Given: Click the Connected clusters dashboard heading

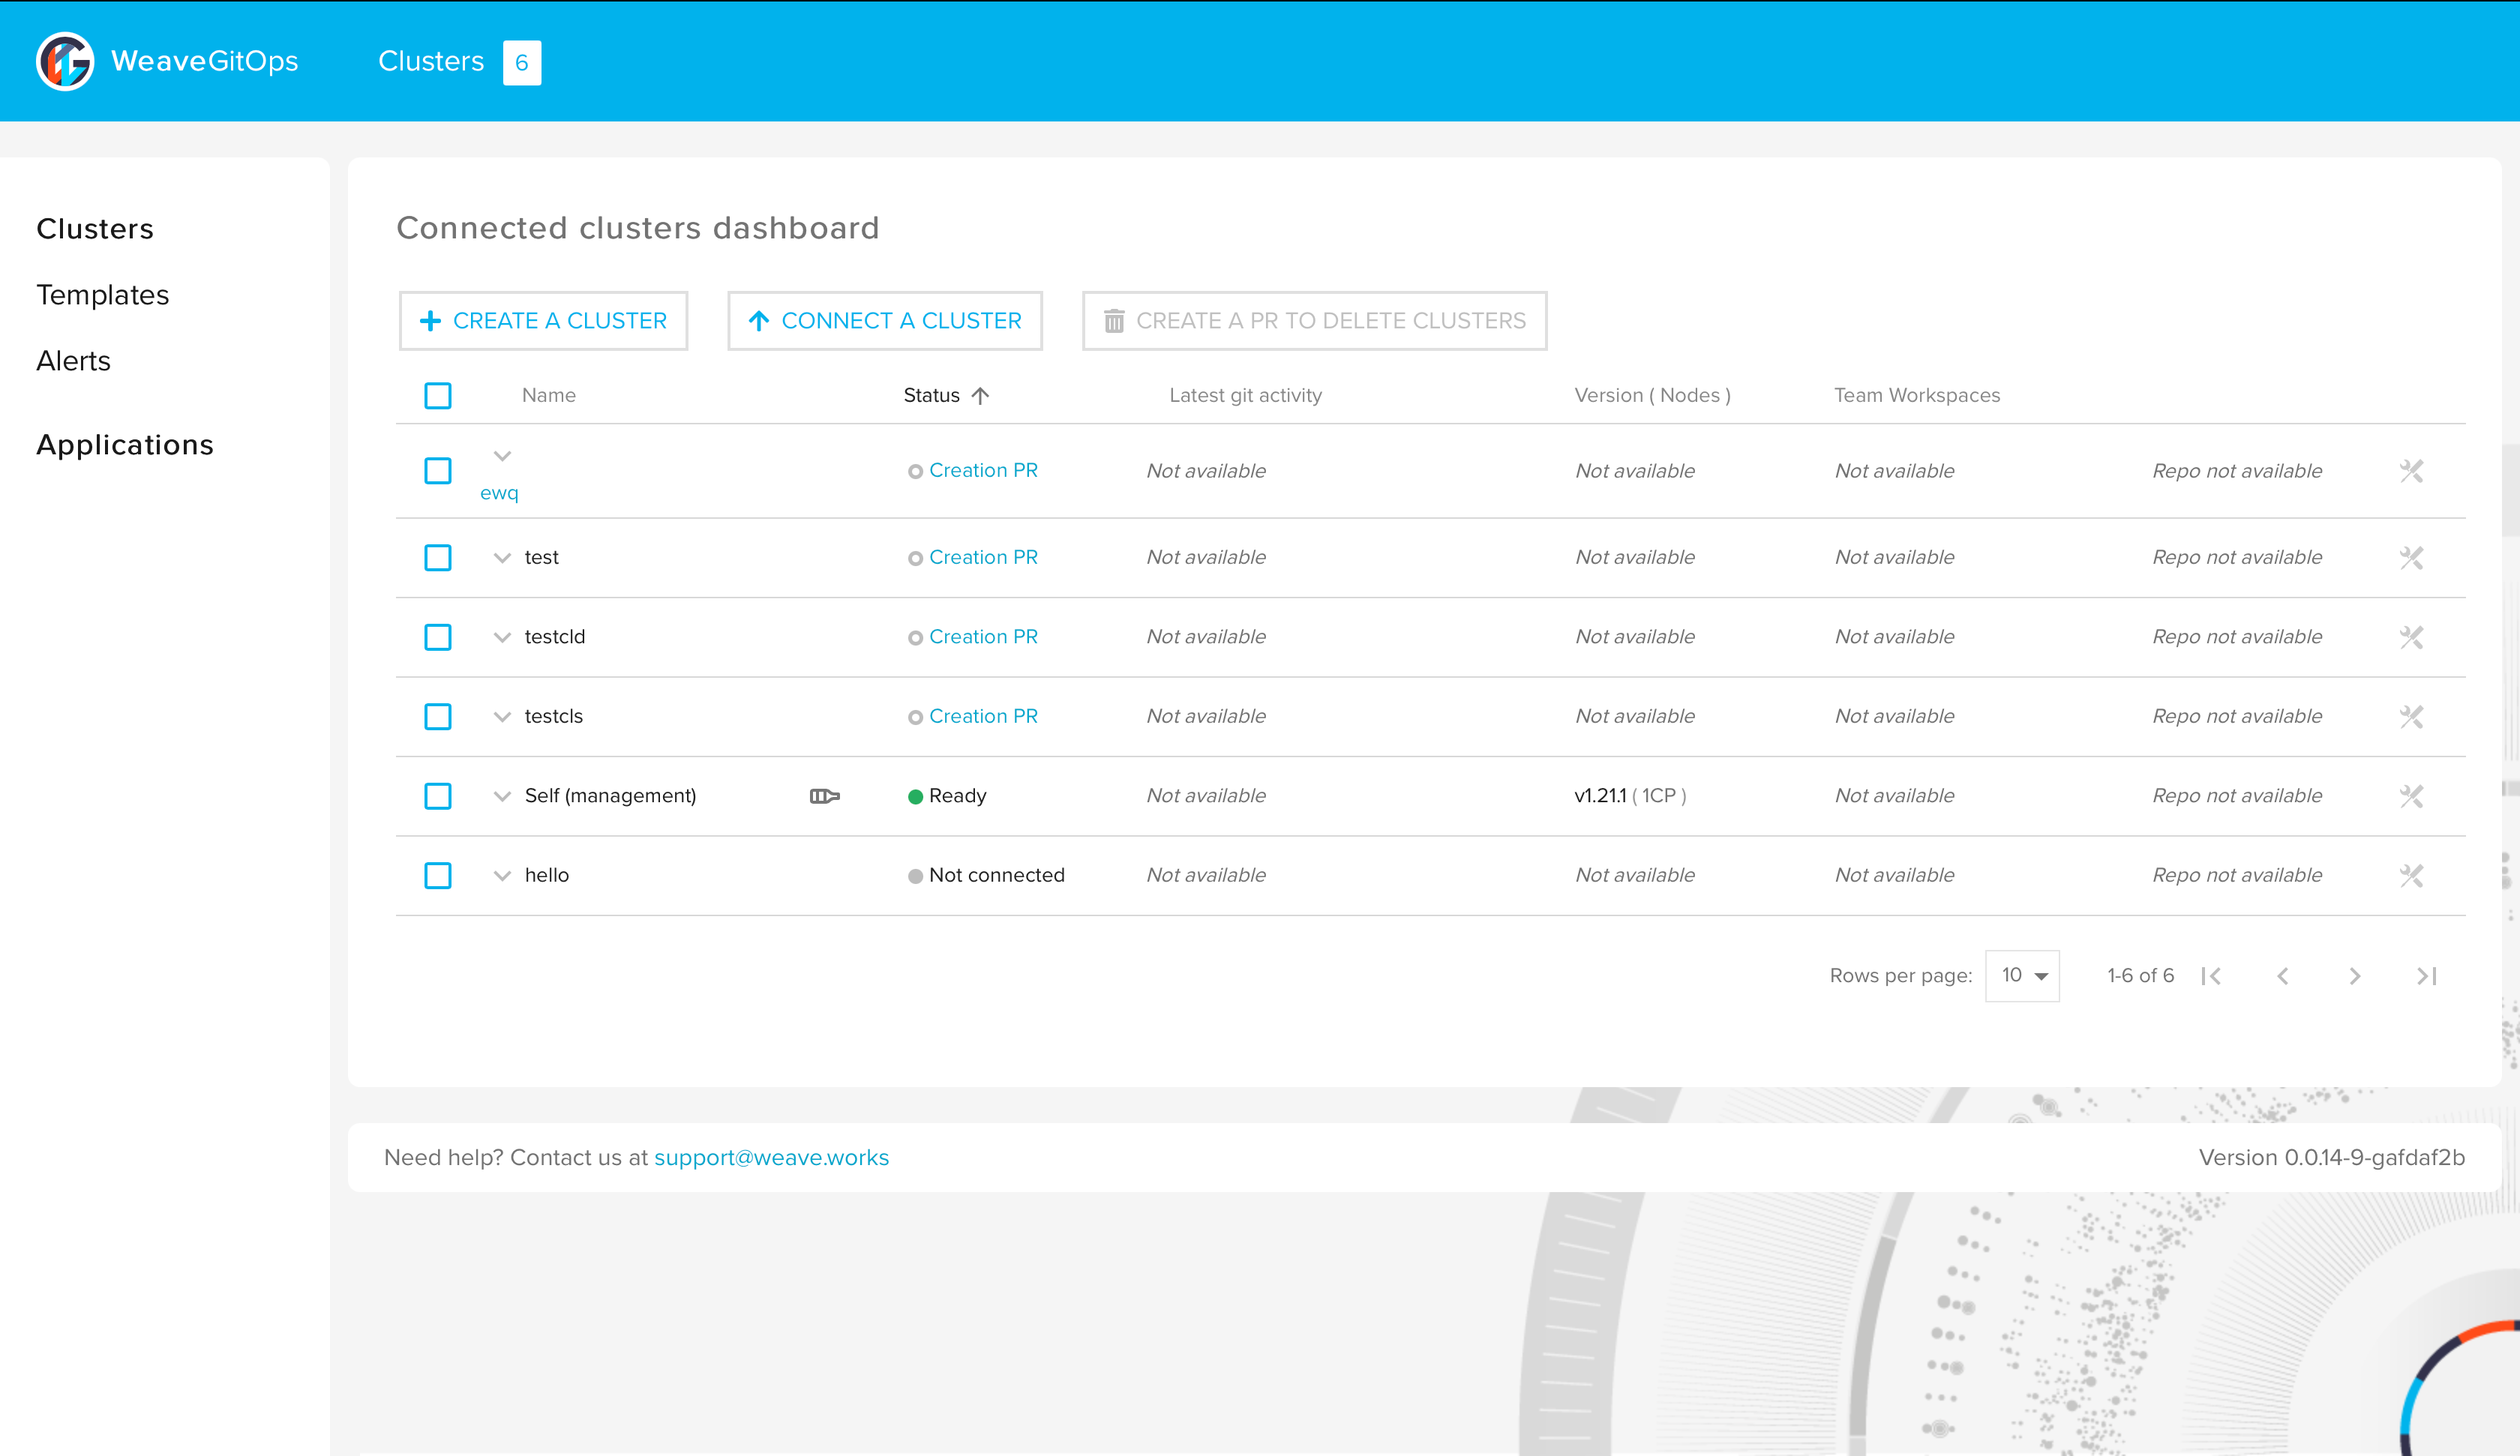Looking at the screenshot, I should (638, 229).
